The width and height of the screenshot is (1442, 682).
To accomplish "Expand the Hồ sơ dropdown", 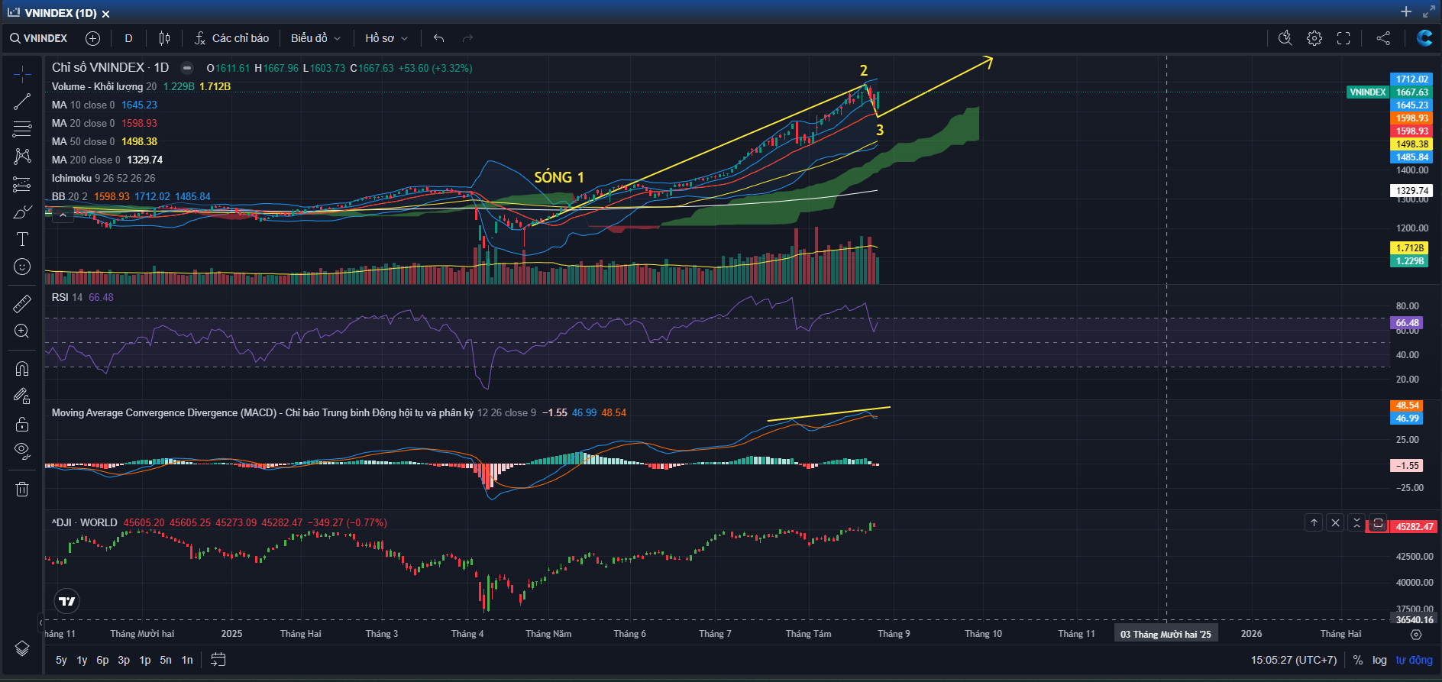I will pos(386,38).
